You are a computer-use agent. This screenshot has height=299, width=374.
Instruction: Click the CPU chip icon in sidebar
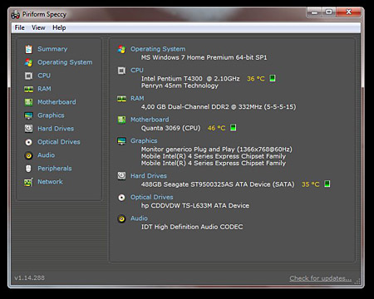pyautogui.click(x=28, y=76)
